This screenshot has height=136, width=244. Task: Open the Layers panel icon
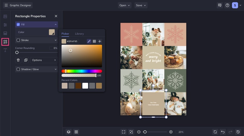click(69, 132)
